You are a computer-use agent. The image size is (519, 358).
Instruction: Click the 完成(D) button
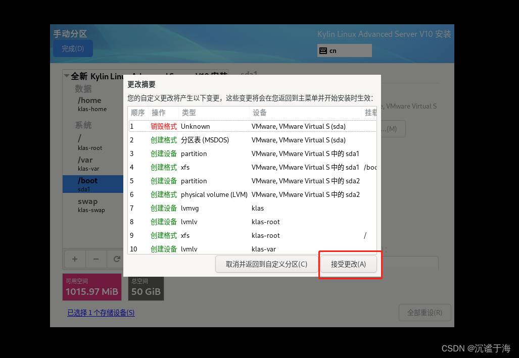tap(73, 48)
